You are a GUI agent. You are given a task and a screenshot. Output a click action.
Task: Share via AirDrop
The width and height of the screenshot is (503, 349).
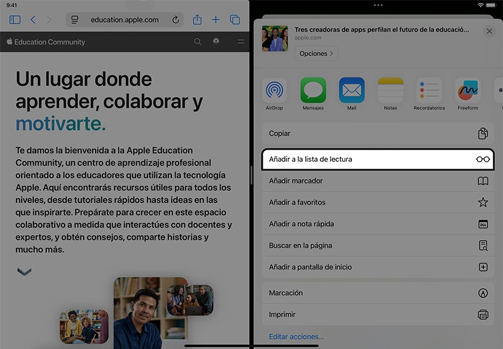(274, 94)
